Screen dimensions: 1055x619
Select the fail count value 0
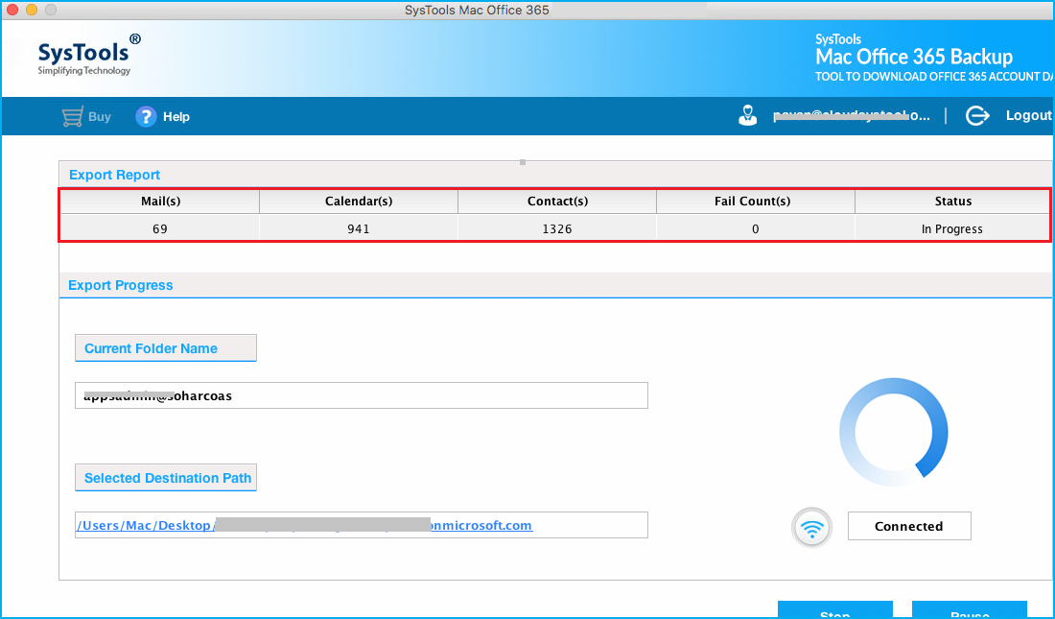click(x=756, y=229)
